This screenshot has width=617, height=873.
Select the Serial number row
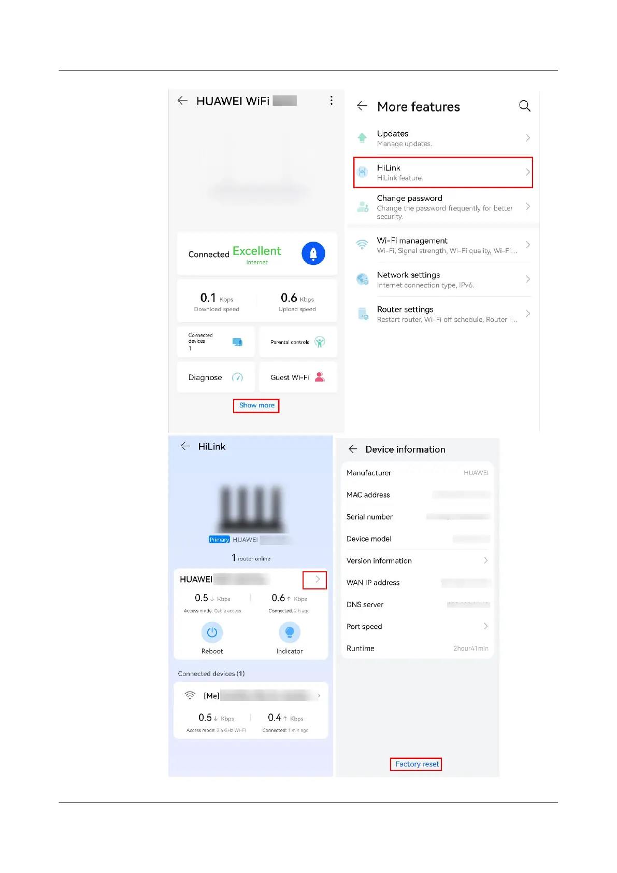[x=418, y=517]
